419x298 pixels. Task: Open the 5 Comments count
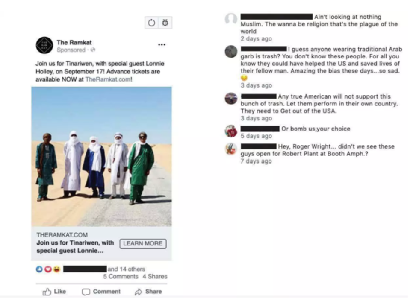[x=121, y=276]
